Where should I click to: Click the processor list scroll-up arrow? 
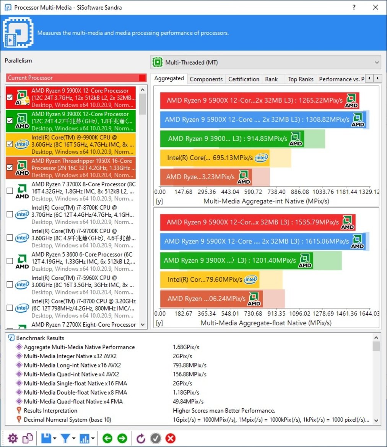click(143, 89)
